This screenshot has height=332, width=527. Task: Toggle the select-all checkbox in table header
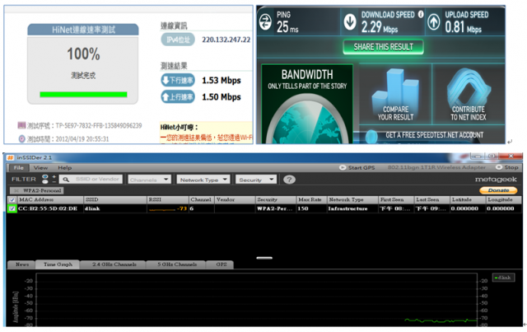click(x=12, y=200)
